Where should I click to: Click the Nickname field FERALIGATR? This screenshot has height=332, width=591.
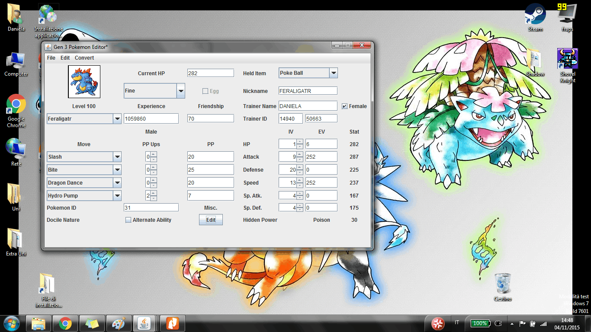[308, 91]
